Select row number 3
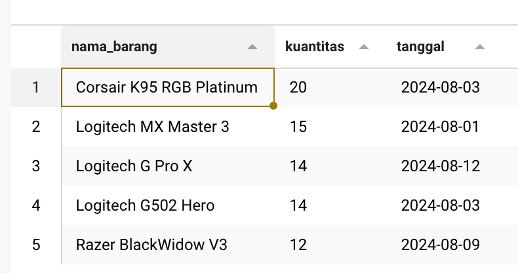This screenshot has width=518, height=273. (x=36, y=166)
